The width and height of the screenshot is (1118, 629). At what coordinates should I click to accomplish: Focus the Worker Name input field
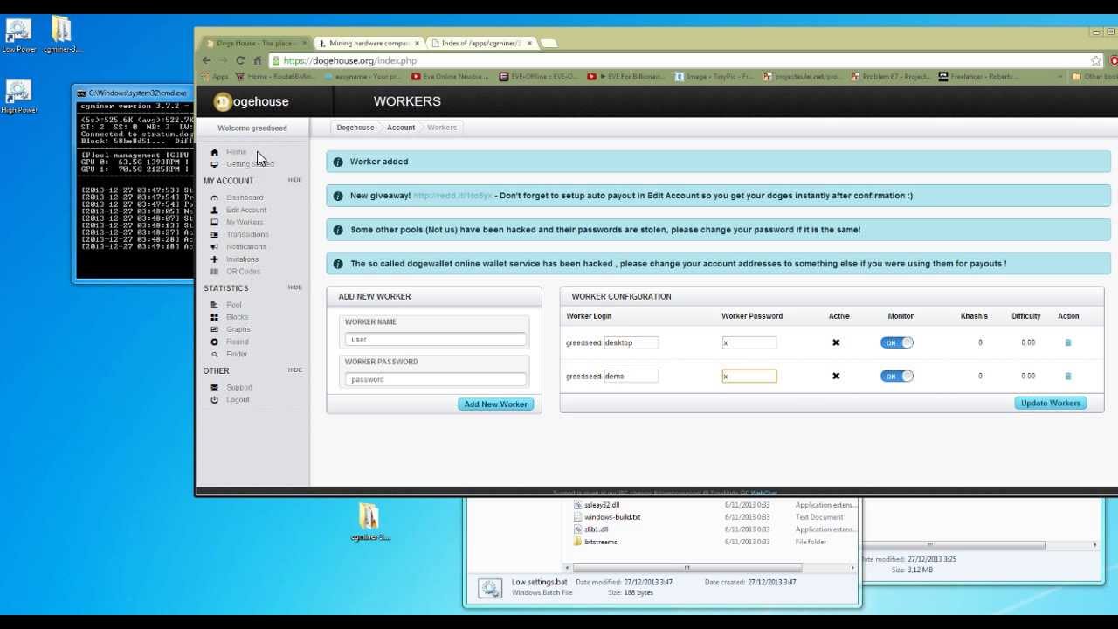pos(435,339)
